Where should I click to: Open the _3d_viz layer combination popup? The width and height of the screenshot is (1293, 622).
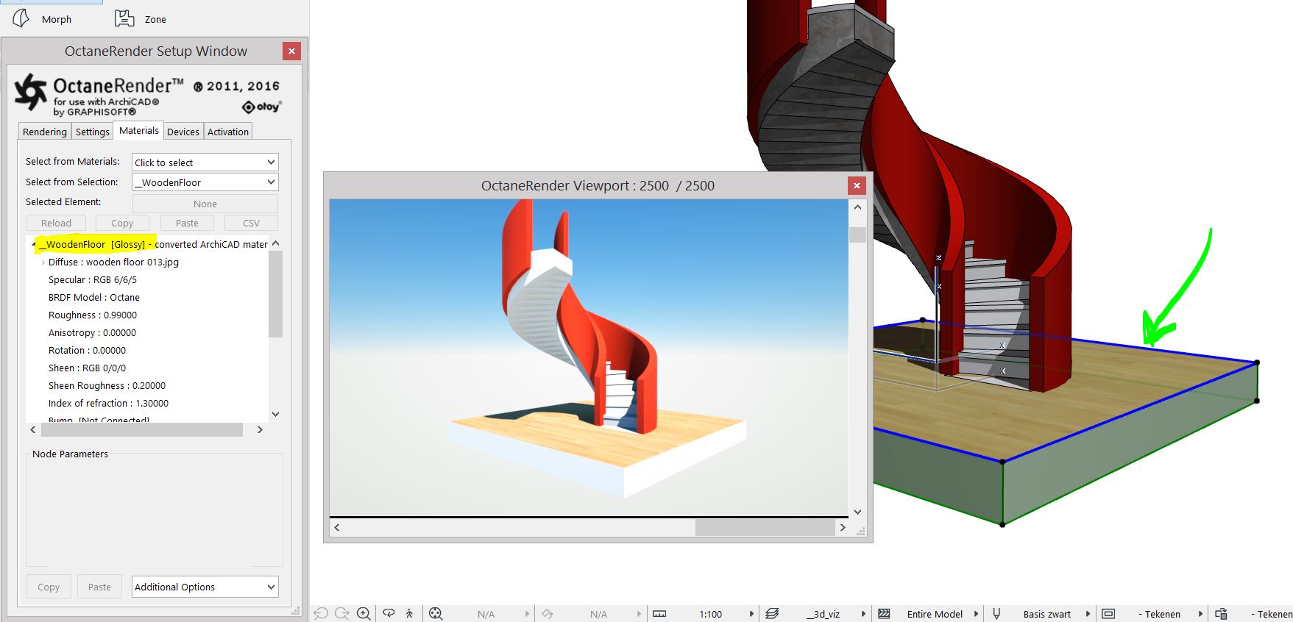(863, 614)
